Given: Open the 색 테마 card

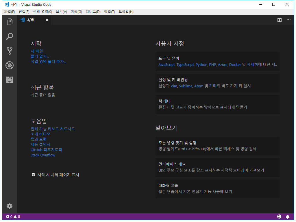Looking at the screenshot, I should coord(217,104).
